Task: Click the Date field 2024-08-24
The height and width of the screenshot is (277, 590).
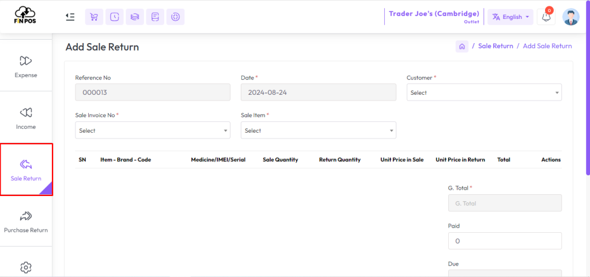Action: coord(318,93)
